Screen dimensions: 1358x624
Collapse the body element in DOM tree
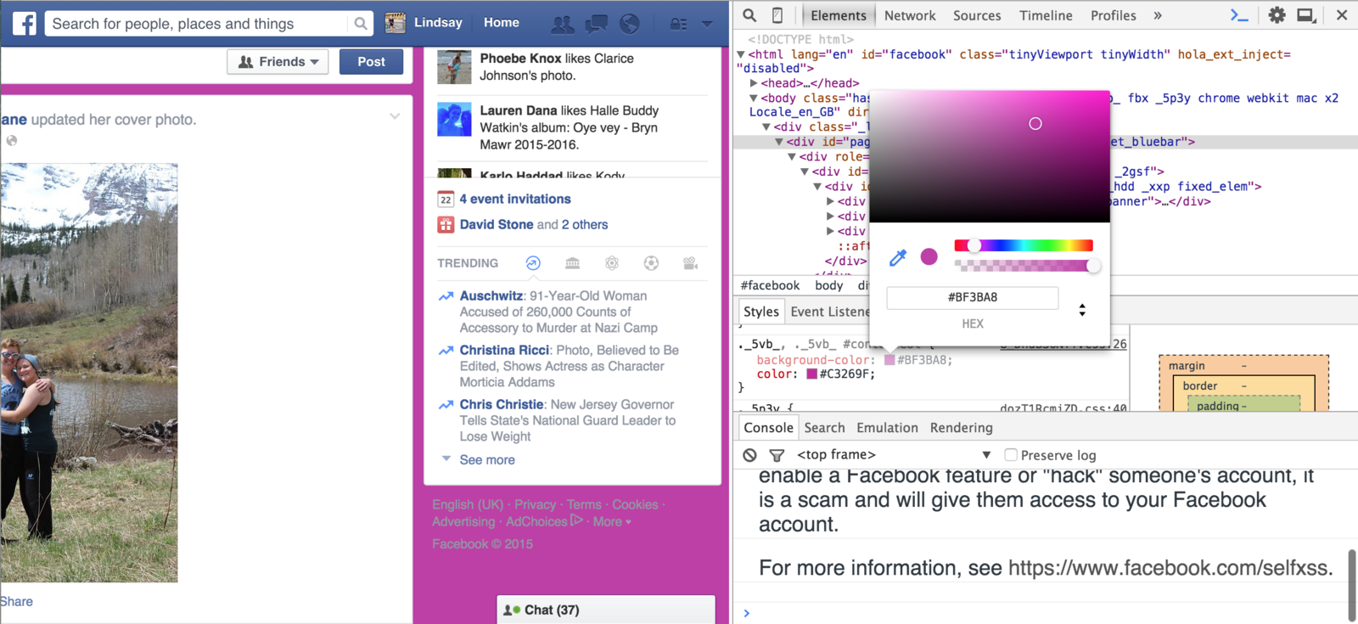click(754, 98)
